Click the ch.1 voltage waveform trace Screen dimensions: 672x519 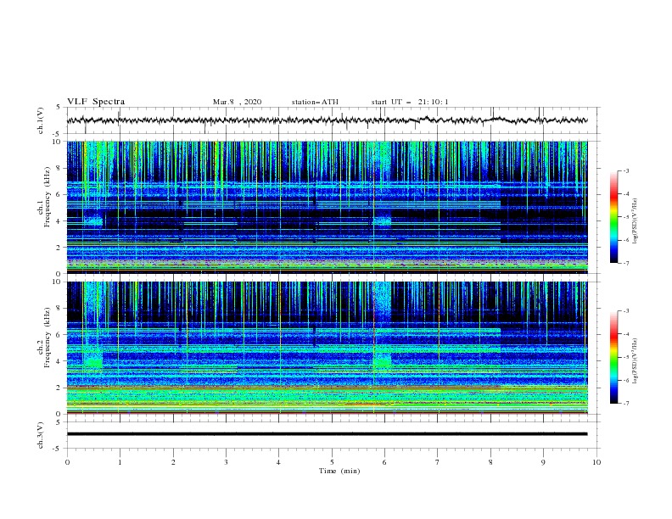tap(327, 120)
